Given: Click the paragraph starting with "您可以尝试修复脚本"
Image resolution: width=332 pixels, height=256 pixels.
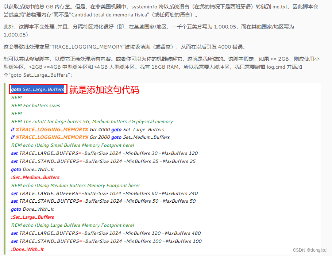Looking at the screenshot, I should click(161, 67).
